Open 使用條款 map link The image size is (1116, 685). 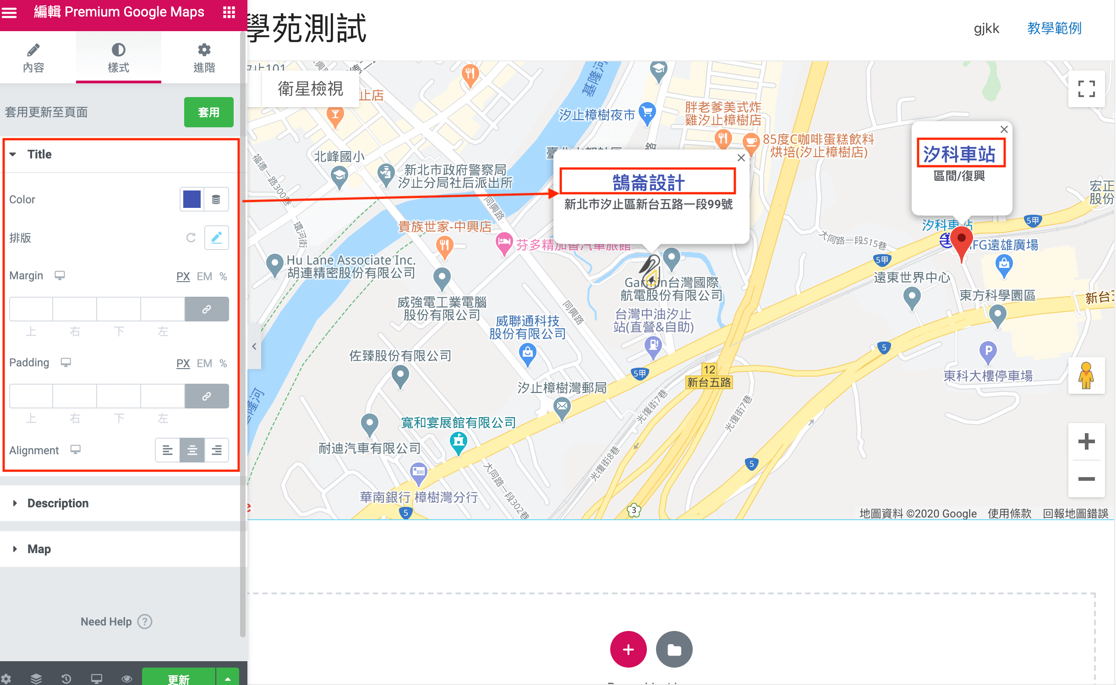(1009, 513)
